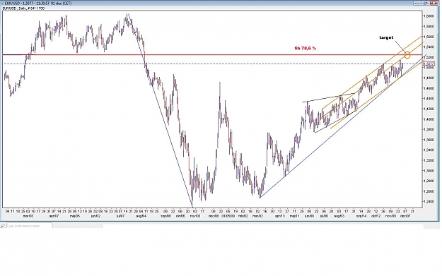Click the "okt/12" date axis label

tap(376, 216)
